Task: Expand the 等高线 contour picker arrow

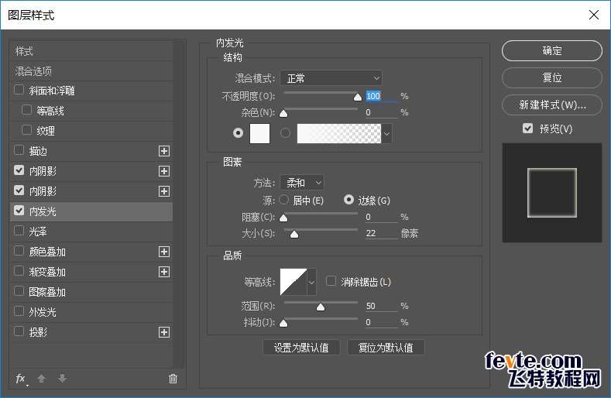Action: coord(312,283)
